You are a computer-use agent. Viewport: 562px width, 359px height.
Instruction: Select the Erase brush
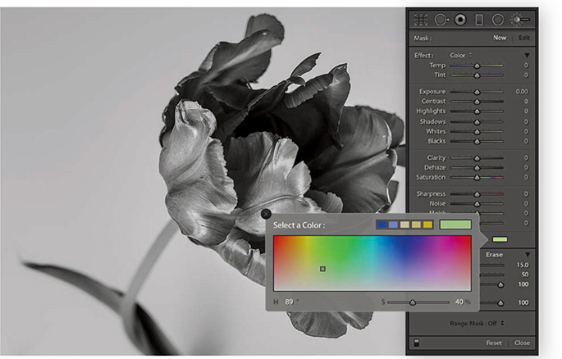tap(494, 254)
